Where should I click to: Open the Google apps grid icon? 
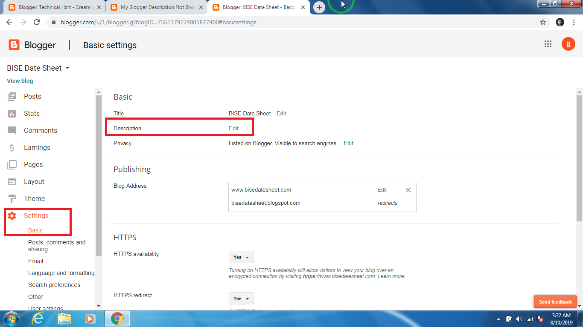(548, 44)
